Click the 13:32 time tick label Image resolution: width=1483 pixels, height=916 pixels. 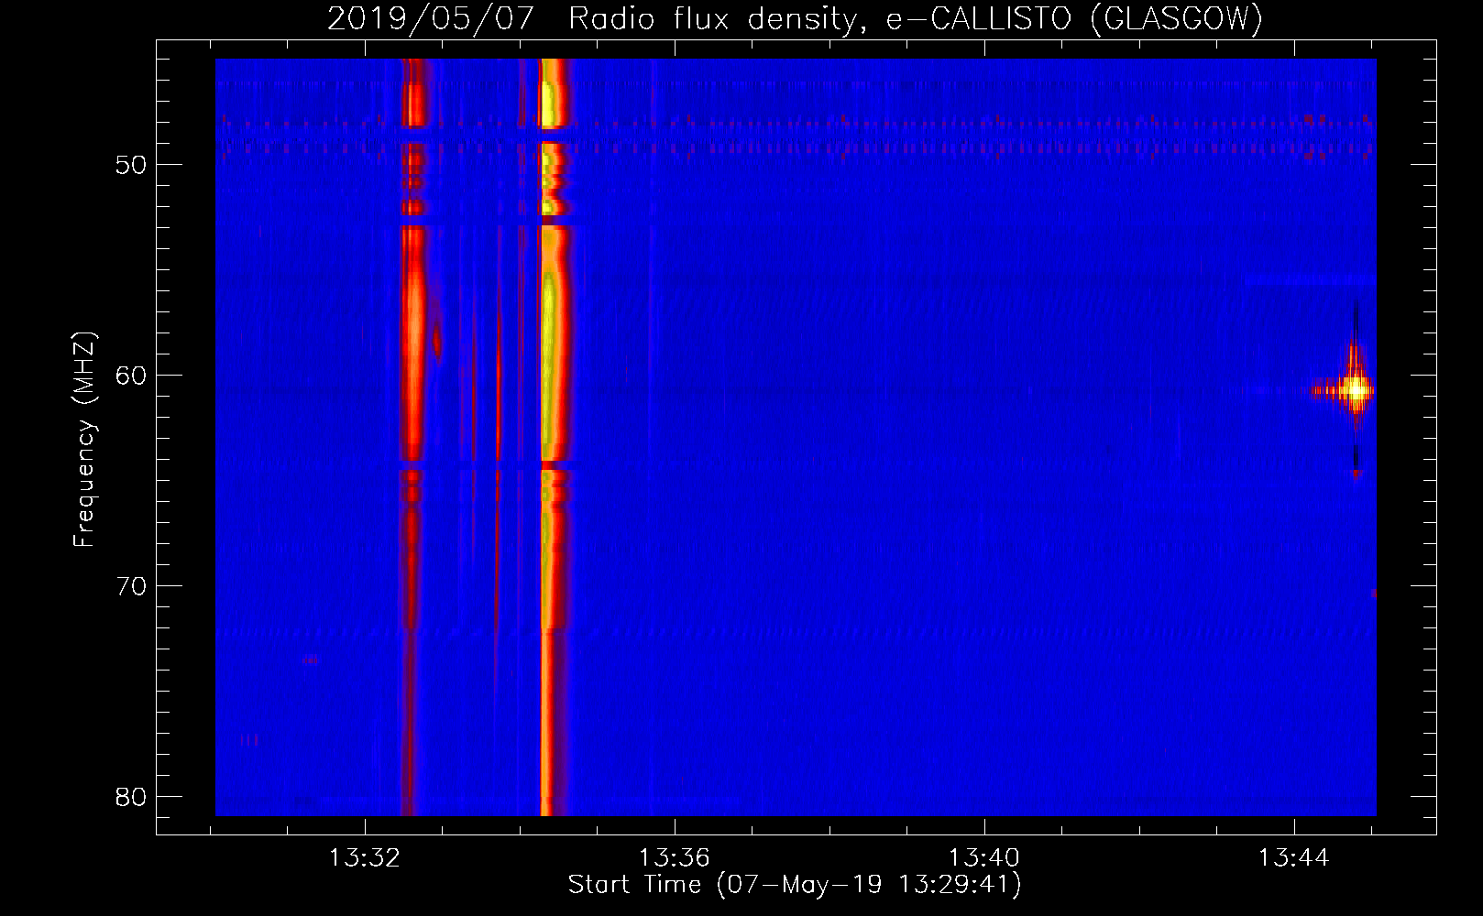coord(365,858)
